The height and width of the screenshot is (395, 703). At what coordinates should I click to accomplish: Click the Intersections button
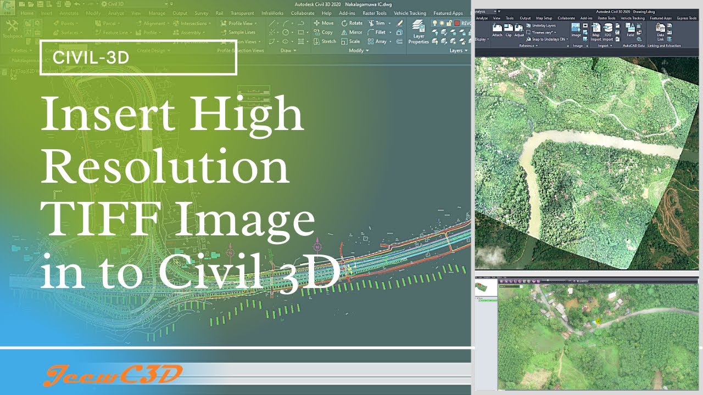pyautogui.click(x=192, y=23)
